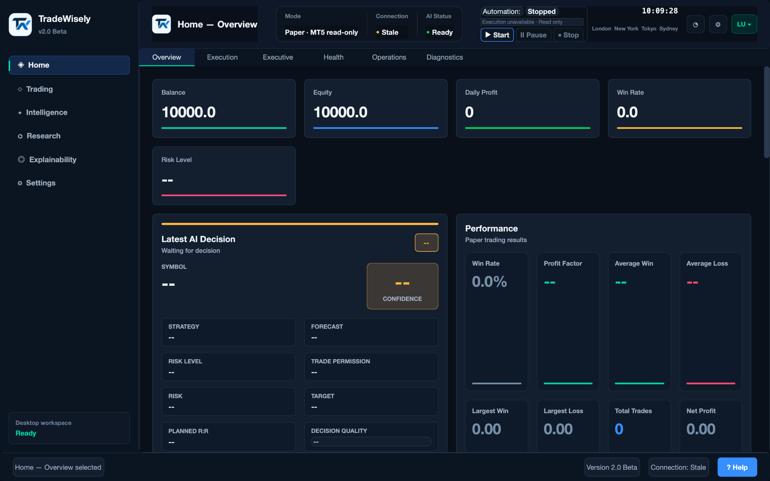
Task: Select Home in the sidebar
Action: 69,65
